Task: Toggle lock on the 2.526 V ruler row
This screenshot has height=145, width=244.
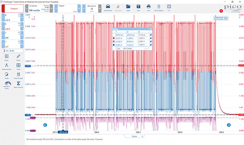Action: [151, 41]
